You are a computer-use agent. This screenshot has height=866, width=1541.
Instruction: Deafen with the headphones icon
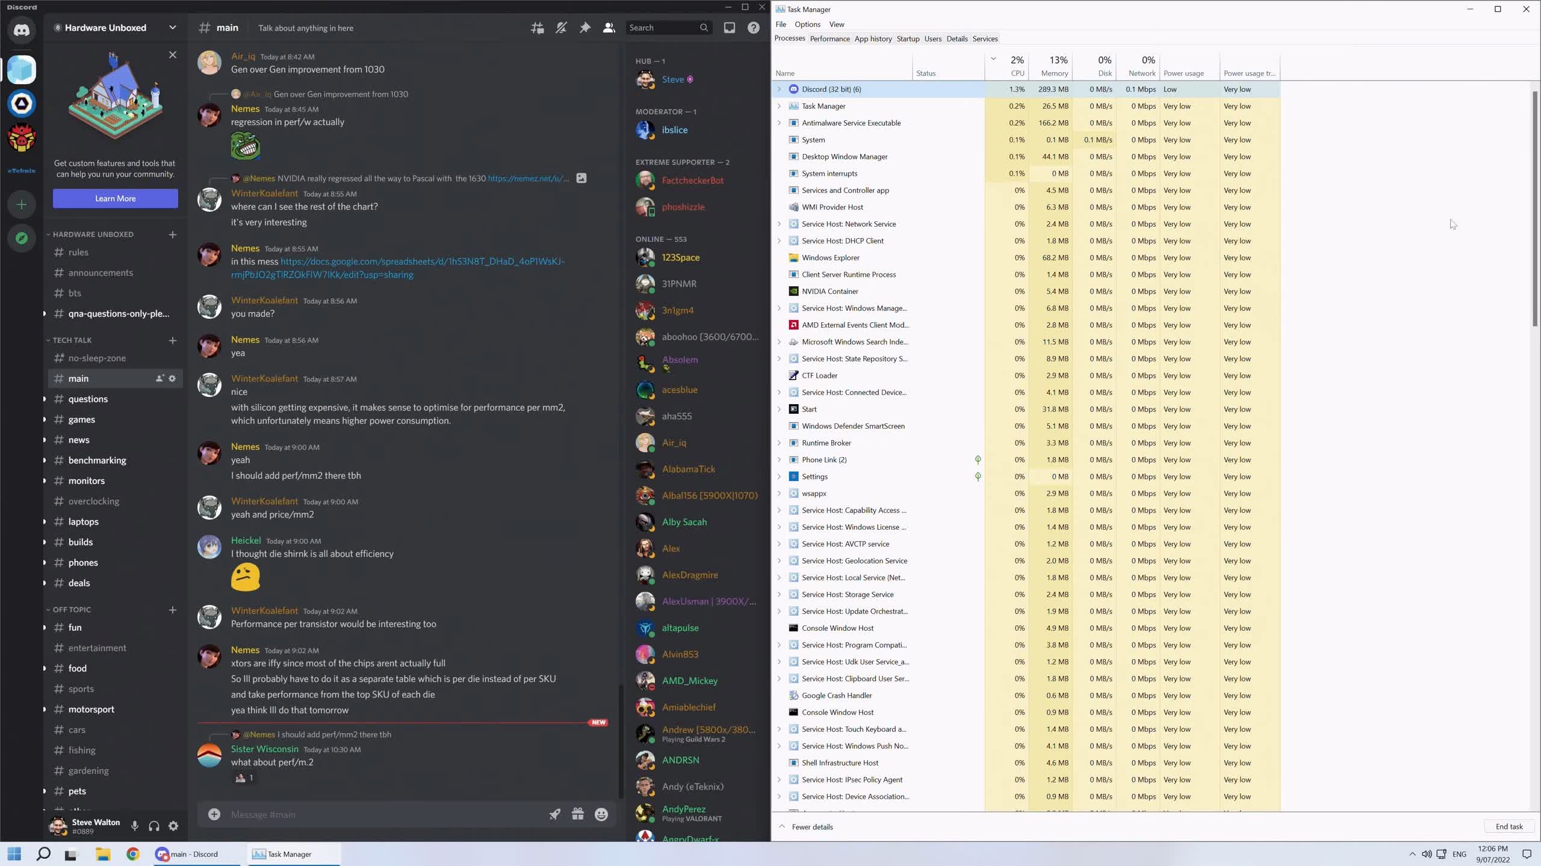[154, 826]
